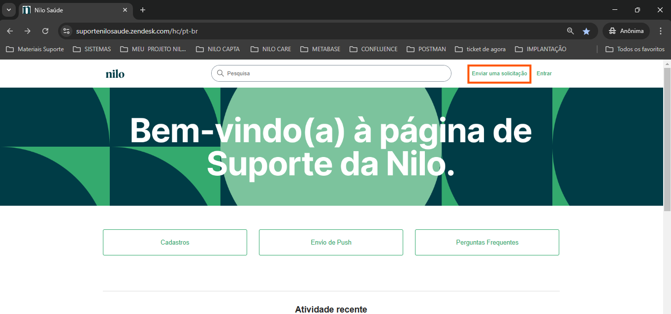Viewport: 671px width, 314px height.
Task: Click the address bar URL
Action: click(137, 31)
